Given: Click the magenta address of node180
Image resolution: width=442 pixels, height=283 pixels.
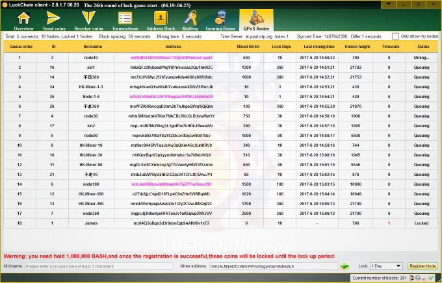Looking at the screenshot, I should point(172,184).
